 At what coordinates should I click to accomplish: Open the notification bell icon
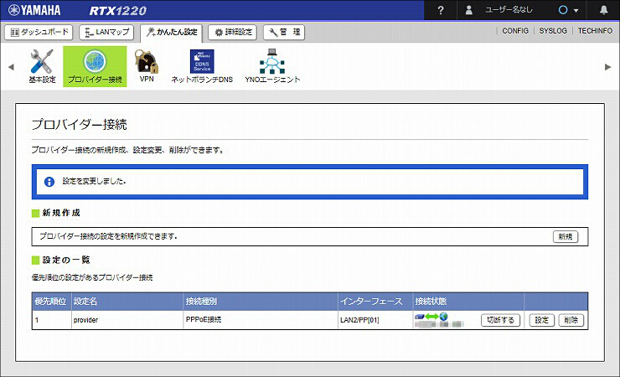click(603, 10)
